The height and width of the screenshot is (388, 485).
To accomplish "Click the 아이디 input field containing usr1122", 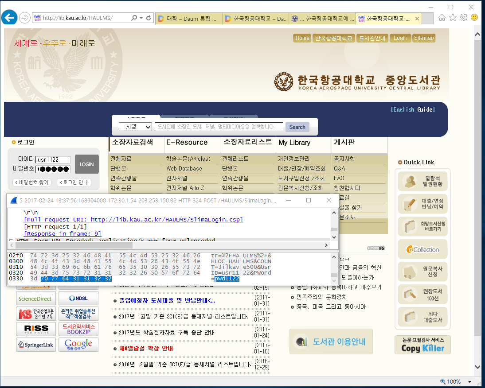I will [53, 159].
